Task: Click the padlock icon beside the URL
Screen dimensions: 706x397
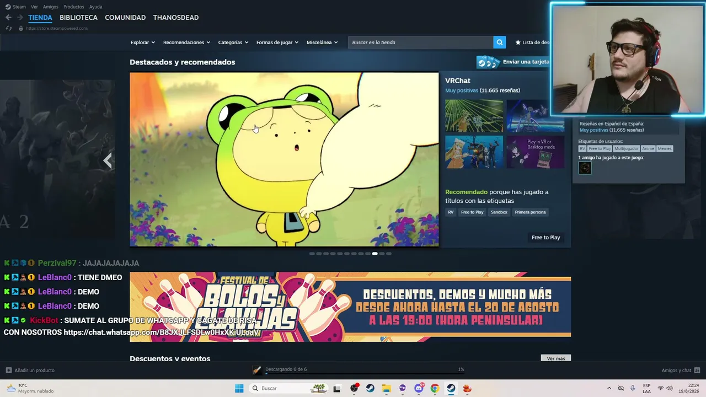Action: (x=21, y=28)
